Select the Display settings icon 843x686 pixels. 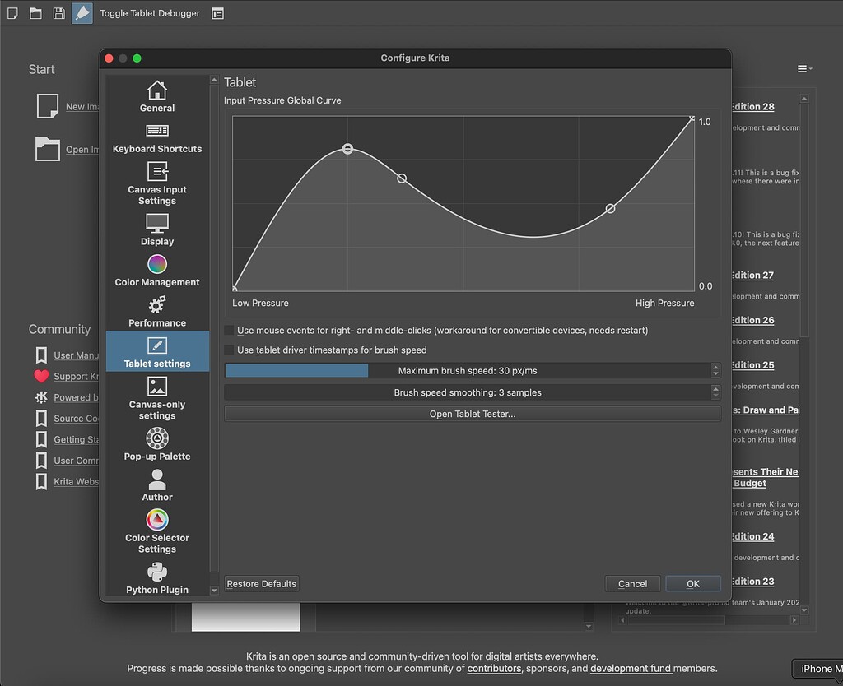[156, 224]
